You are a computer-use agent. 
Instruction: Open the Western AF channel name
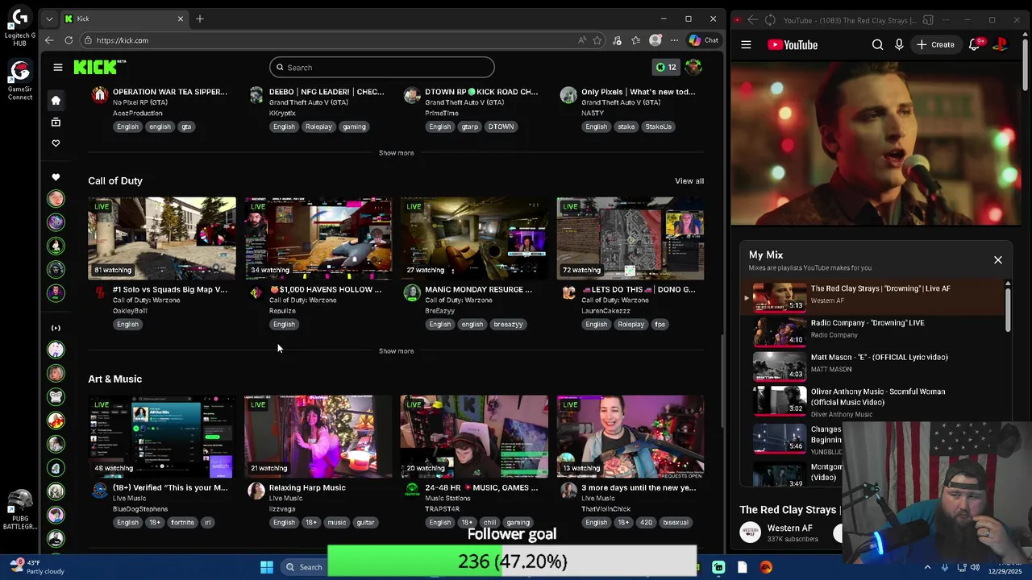click(789, 528)
